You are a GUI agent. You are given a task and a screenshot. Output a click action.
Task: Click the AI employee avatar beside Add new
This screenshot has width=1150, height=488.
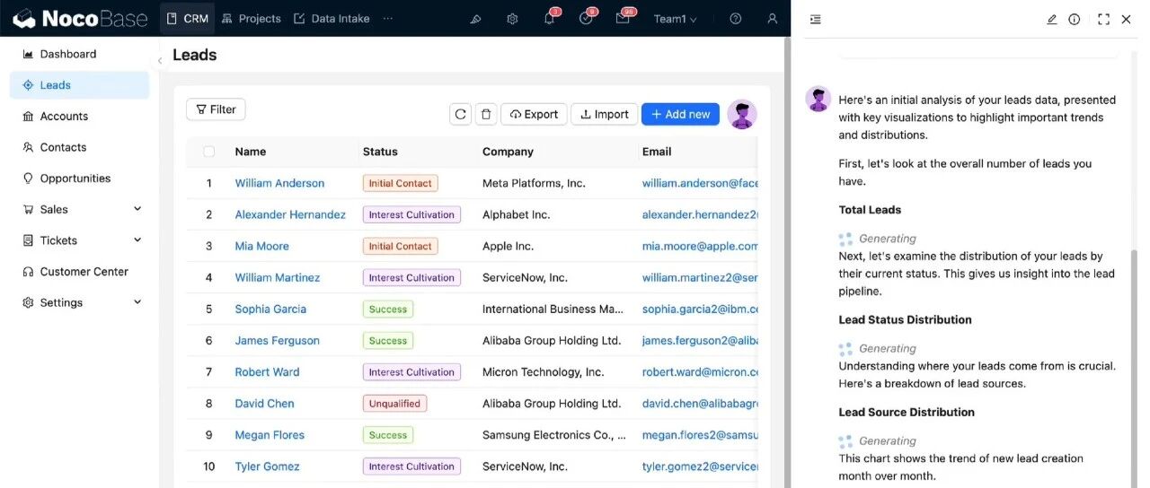coord(742,114)
